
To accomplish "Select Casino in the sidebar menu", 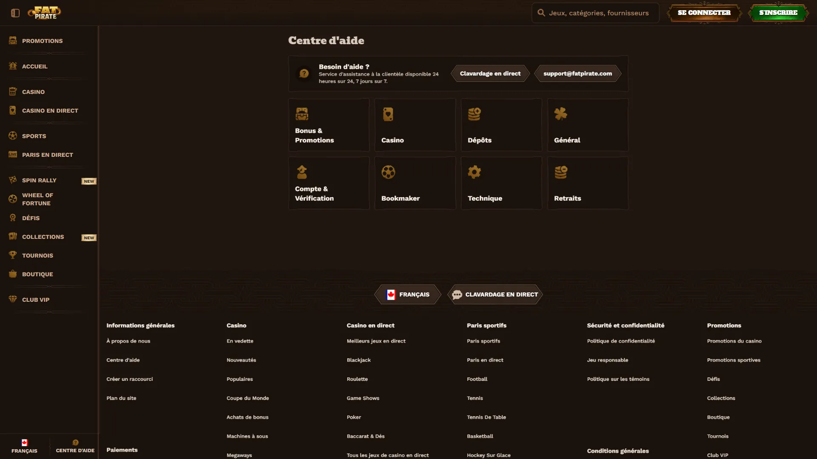I will 33,92.
